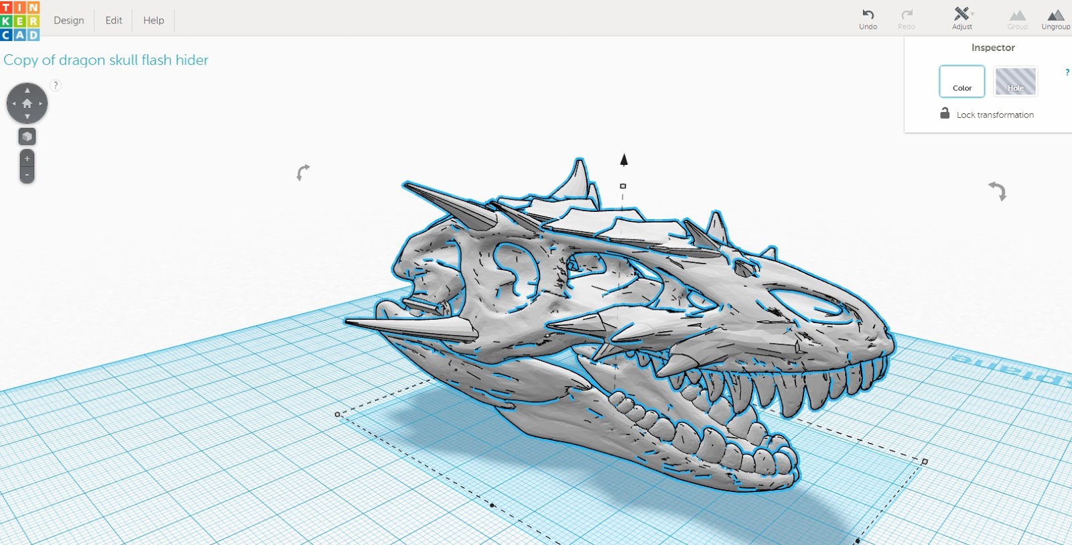Image resolution: width=1072 pixels, height=545 pixels.
Task: Open the Edit menu
Action: click(x=114, y=20)
